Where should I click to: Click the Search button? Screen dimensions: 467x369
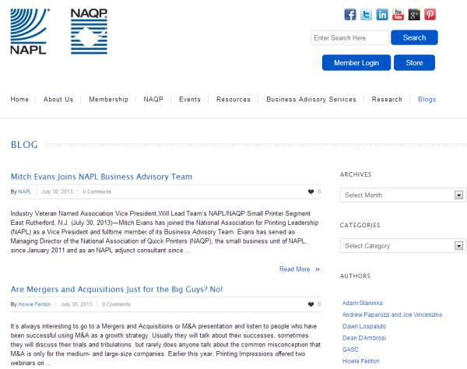coord(414,37)
